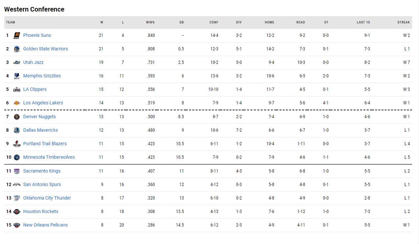Go to San Antonio Spurs link

click(42, 184)
